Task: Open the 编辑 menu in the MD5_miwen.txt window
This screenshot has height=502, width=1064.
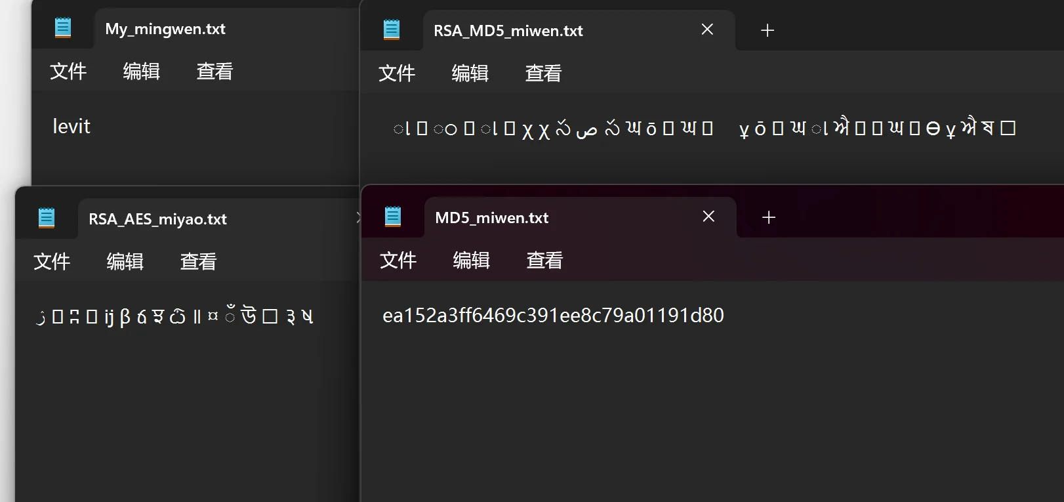Action: (x=472, y=261)
